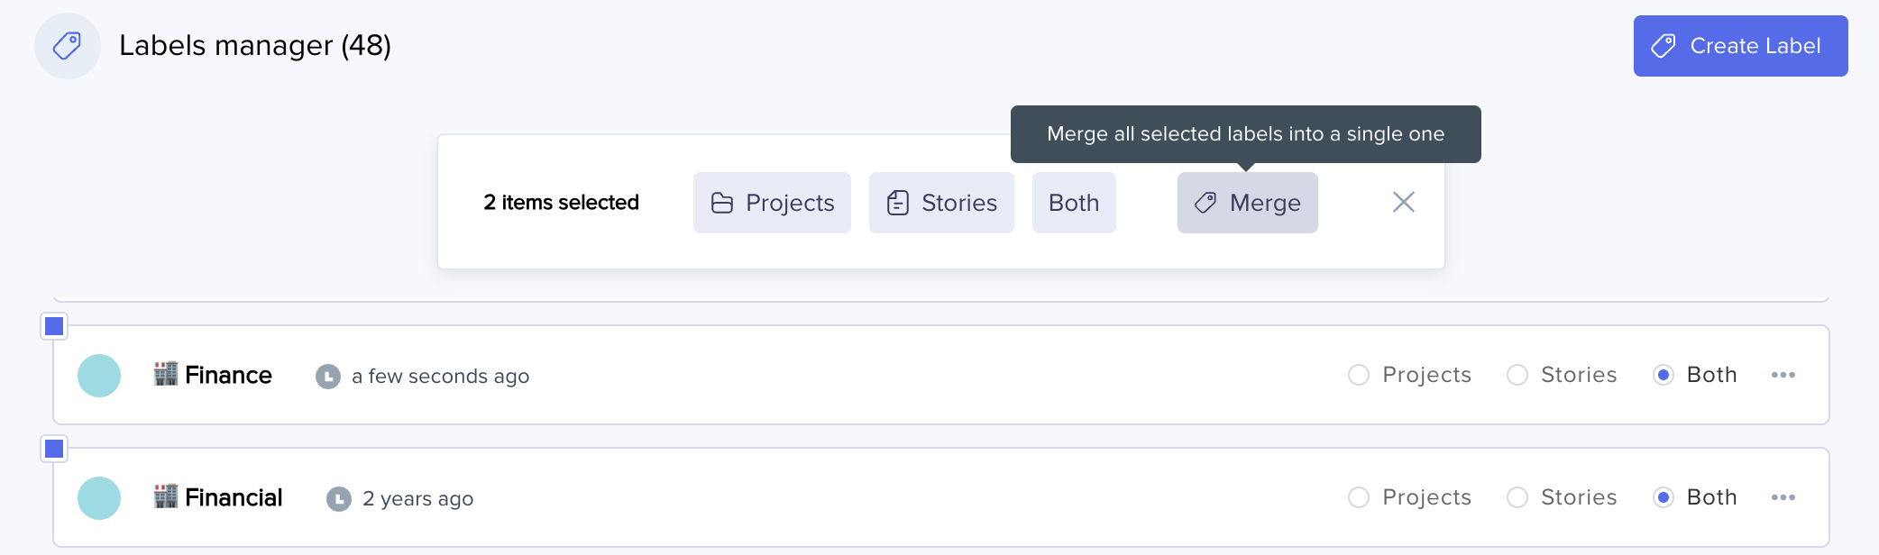The width and height of the screenshot is (1879, 555).
Task: Deselect the Finance label checkbox
Action: click(54, 326)
